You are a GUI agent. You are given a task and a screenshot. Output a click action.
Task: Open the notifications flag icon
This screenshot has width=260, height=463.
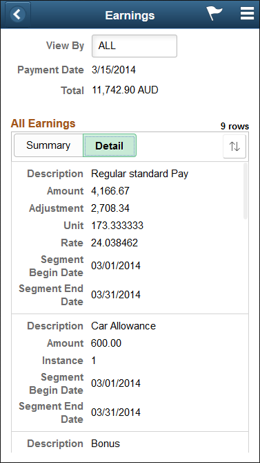[214, 14]
